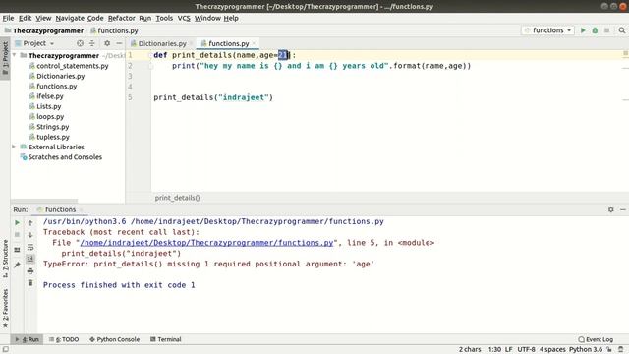The image size is (629, 354).
Task: Click the 1:30 cursor position indicator
Action: click(x=494, y=350)
